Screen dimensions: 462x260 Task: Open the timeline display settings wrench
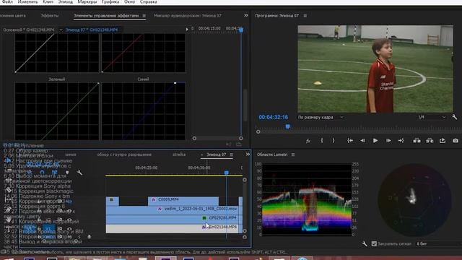click(79, 173)
